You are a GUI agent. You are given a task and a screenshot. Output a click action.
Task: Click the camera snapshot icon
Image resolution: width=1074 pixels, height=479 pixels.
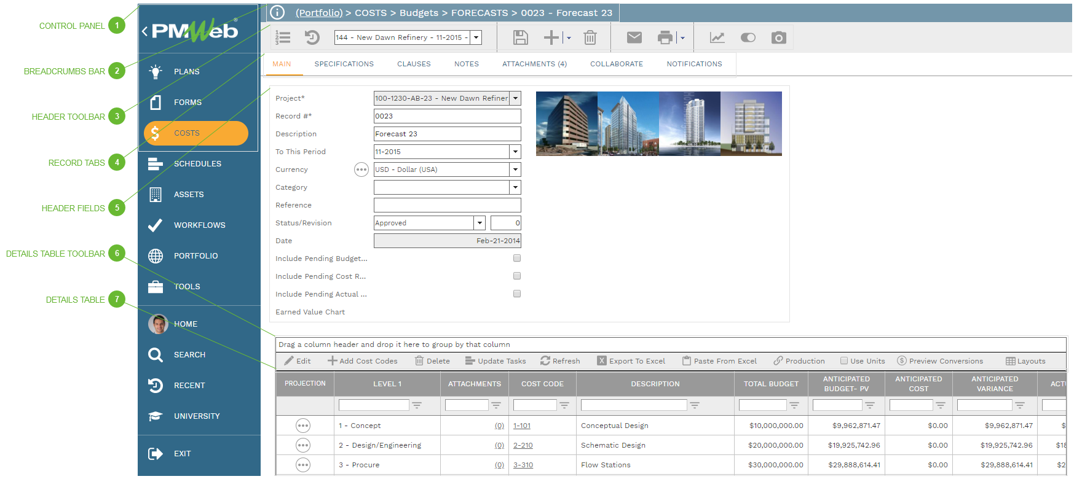tap(778, 37)
